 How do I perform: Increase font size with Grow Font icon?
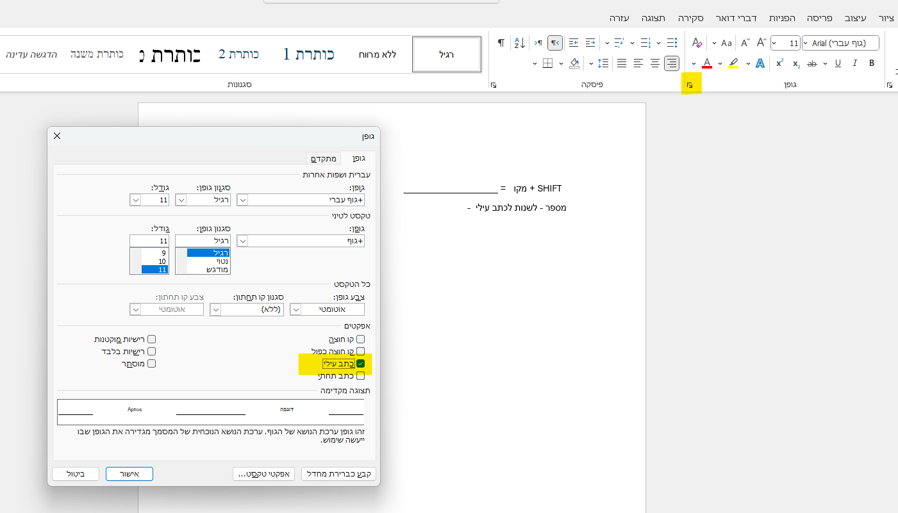coord(761,43)
